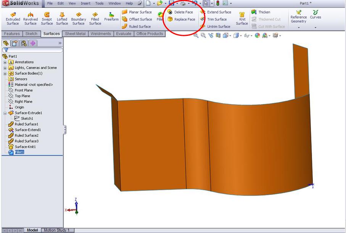Image resolution: width=346 pixels, height=233 pixels.
Task: Click the Knit Surface tool
Action: click(x=242, y=19)
